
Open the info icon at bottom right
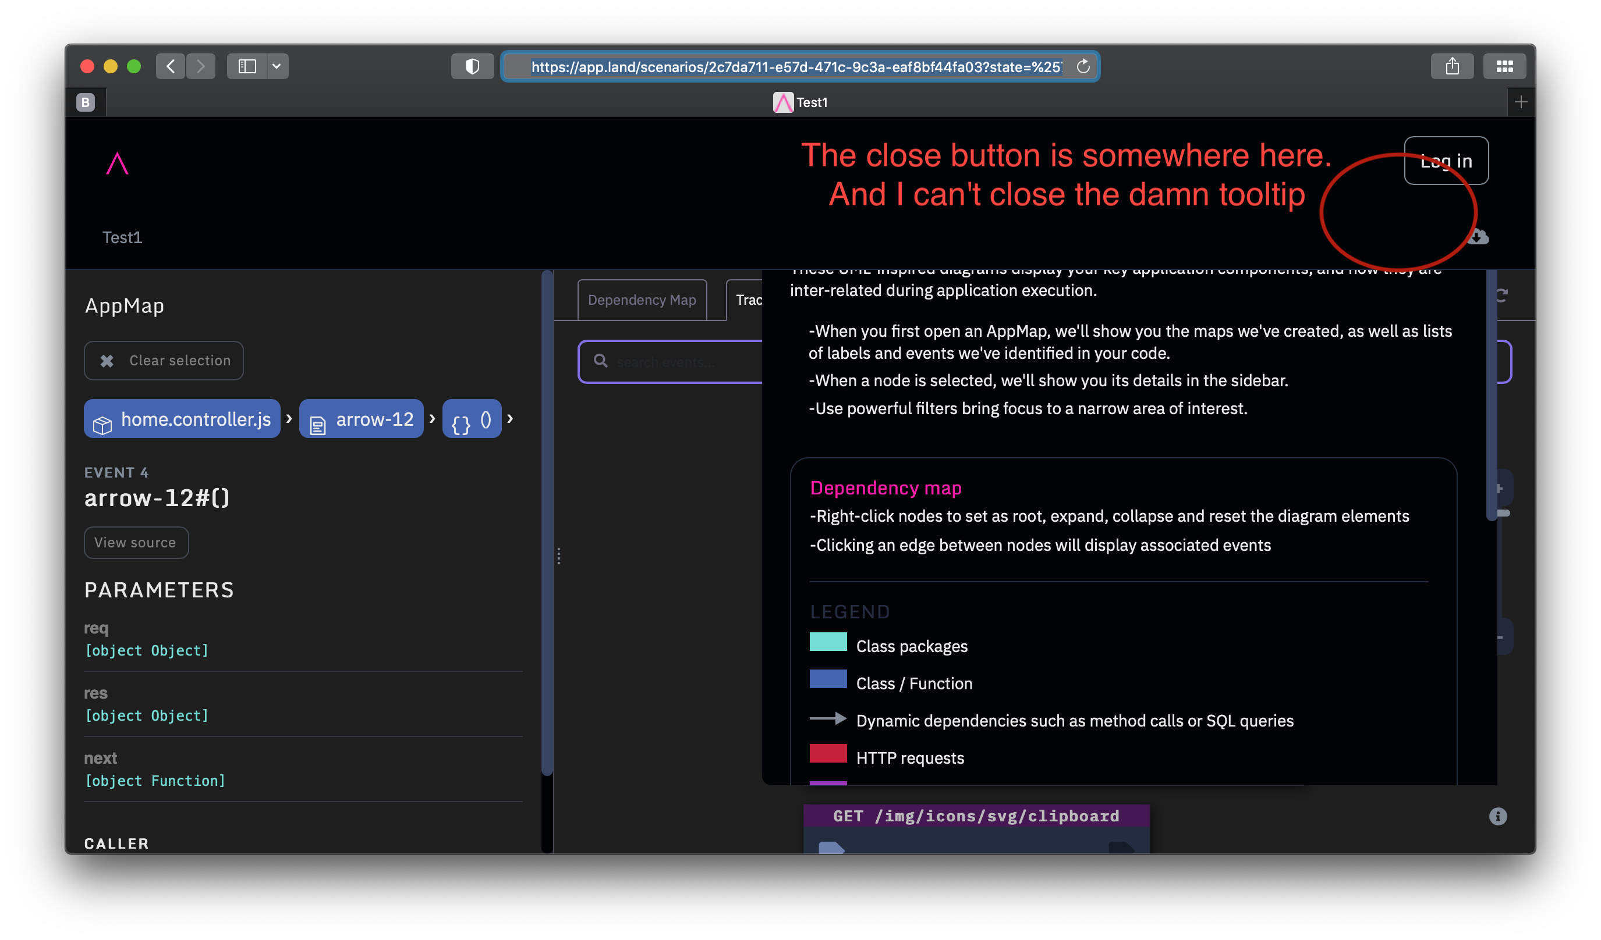(1498, 816)
